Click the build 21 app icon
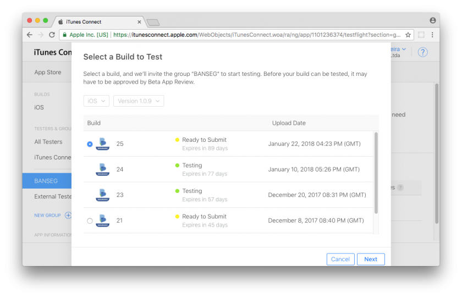The width and height of the screenshot is (462, 298). coord(103,220)
